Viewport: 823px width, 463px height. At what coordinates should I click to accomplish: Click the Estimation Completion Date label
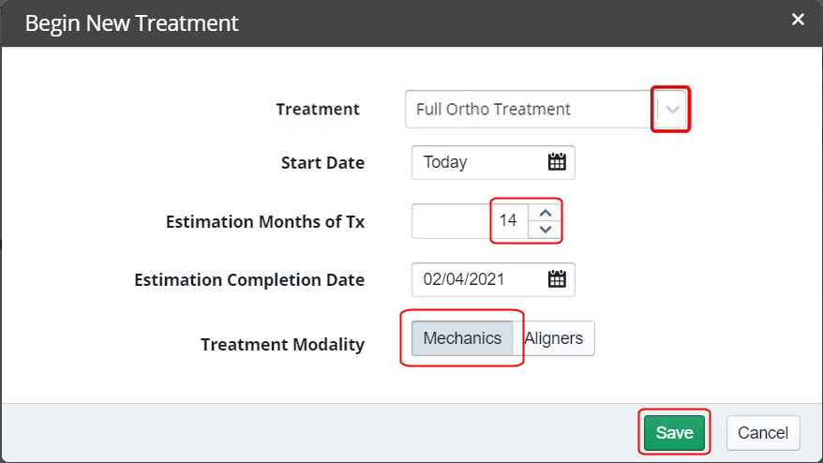(x=249, y=280)
